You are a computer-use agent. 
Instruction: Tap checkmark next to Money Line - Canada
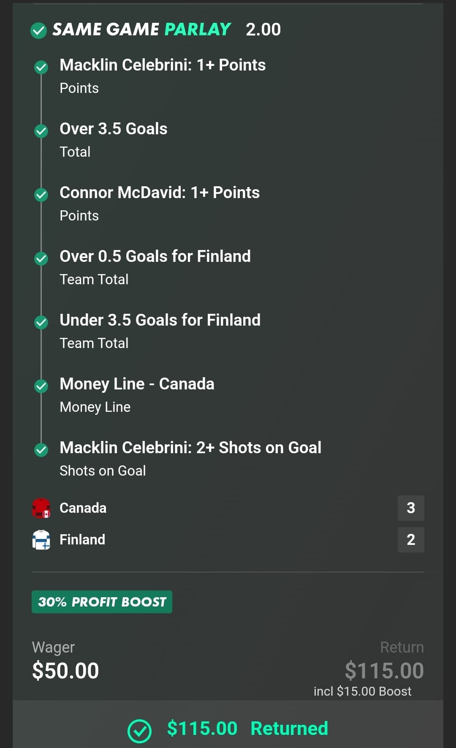pos(41,386)
